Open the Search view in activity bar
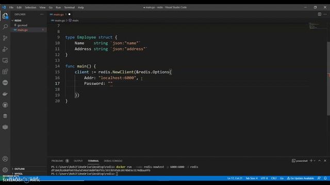330x185 pixels. click(5, 27)
